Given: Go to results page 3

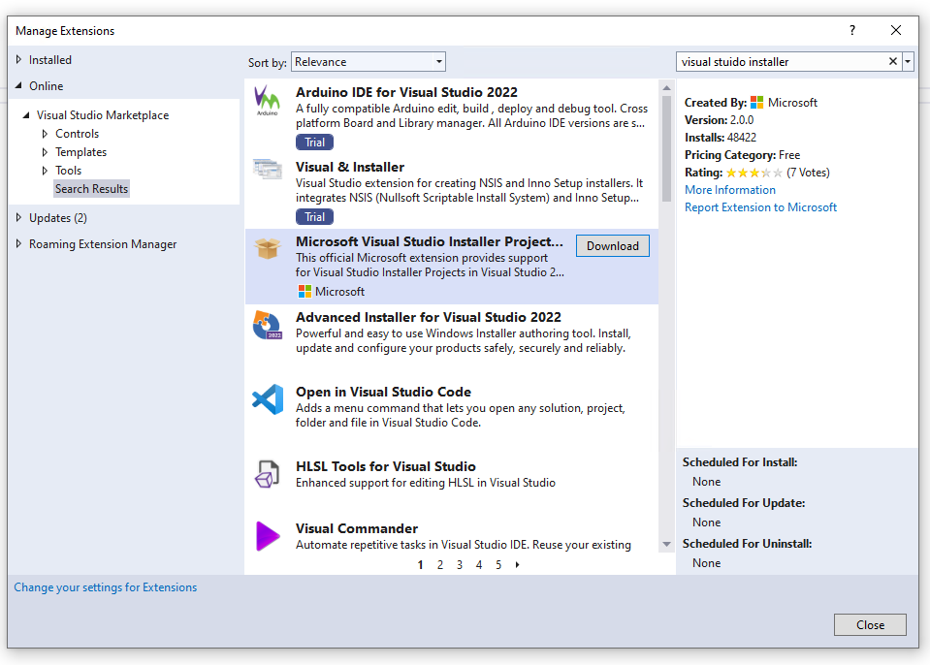Looking at the screenshot, I should [460, 565].
